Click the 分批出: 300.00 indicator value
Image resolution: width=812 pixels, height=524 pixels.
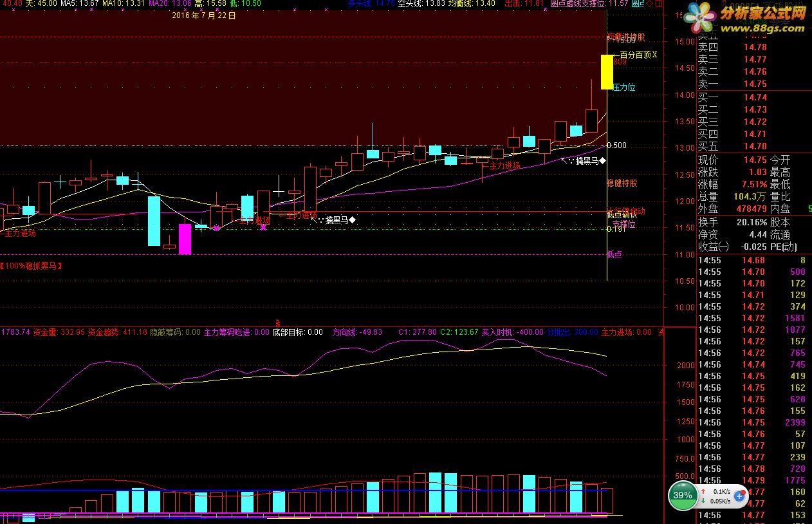pyautogui.click(x=573, y=333)
